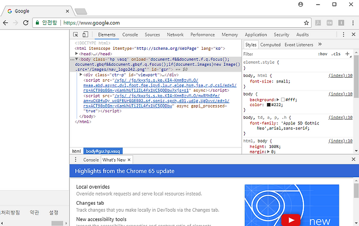
Task: Open the Application tab
Action: point(256,34)
